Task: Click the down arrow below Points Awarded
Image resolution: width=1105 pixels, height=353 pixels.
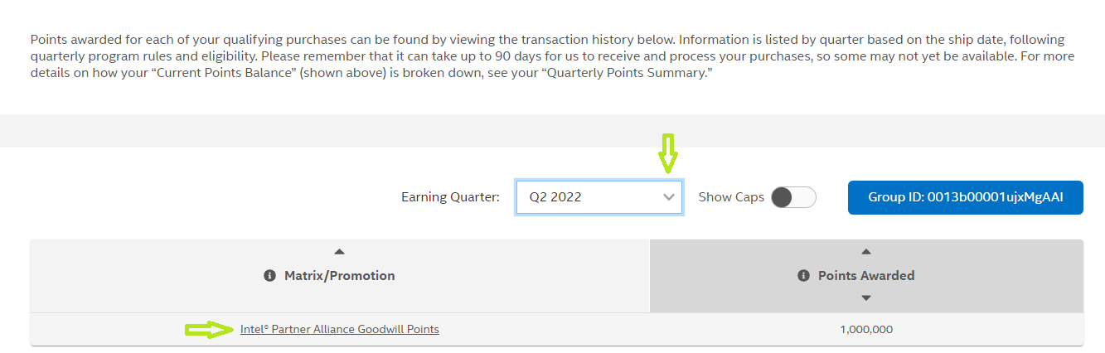Action: (x=866, y=298)
